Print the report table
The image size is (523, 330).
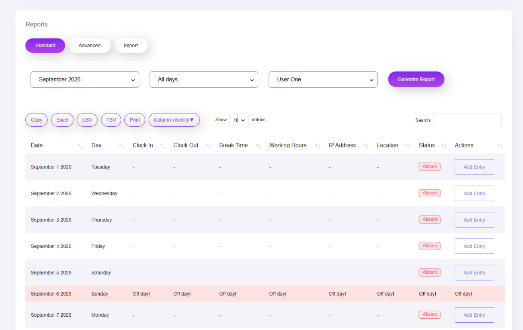pos(135,120)
